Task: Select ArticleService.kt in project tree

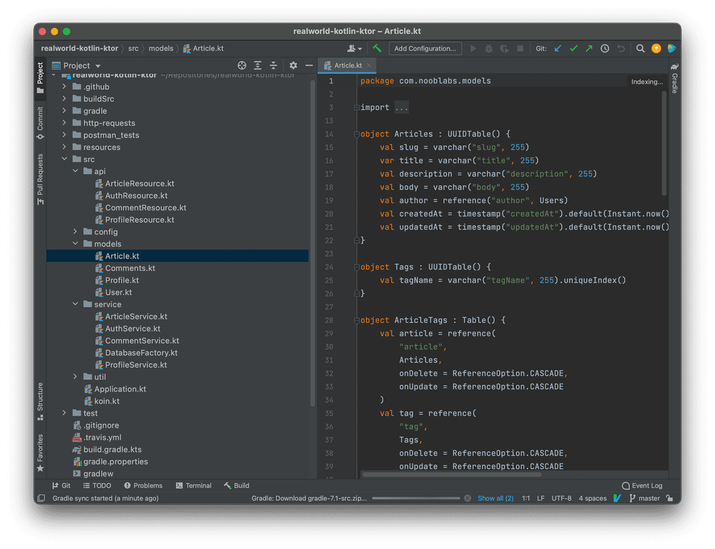Action: point(136,316)
